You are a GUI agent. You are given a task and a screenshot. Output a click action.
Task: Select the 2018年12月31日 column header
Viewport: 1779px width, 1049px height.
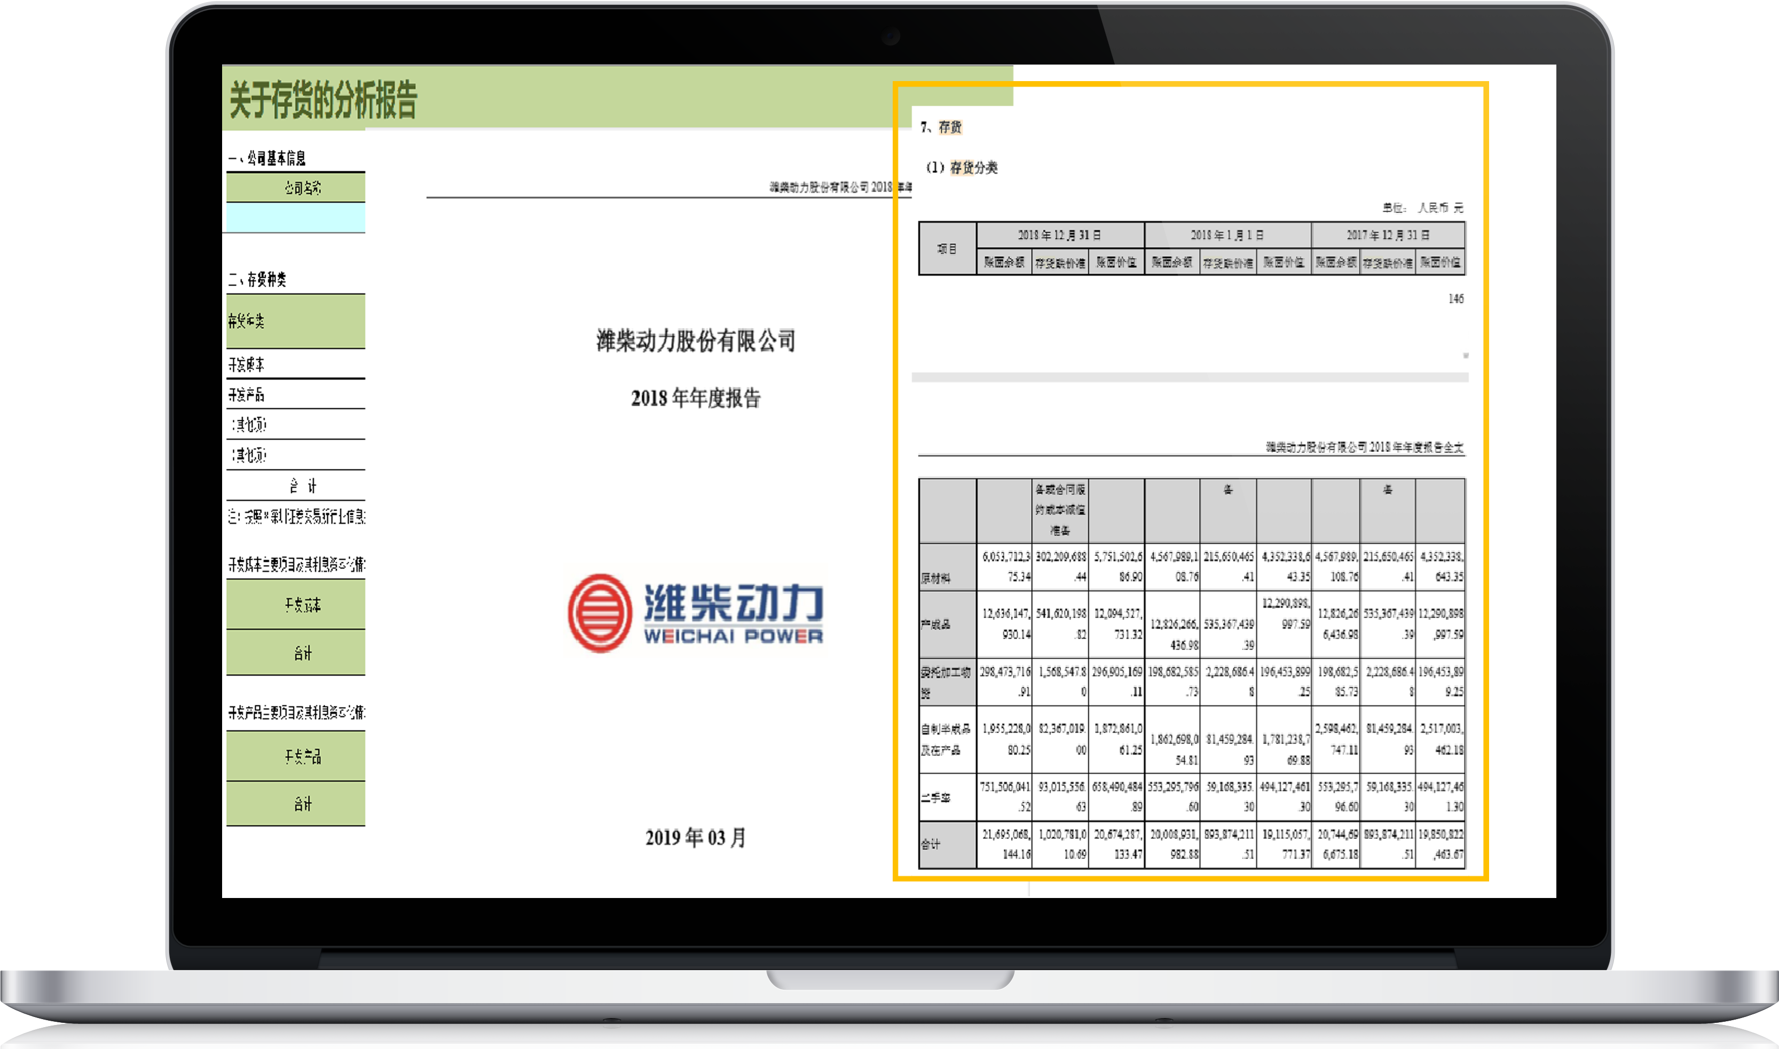(1060, 235)
